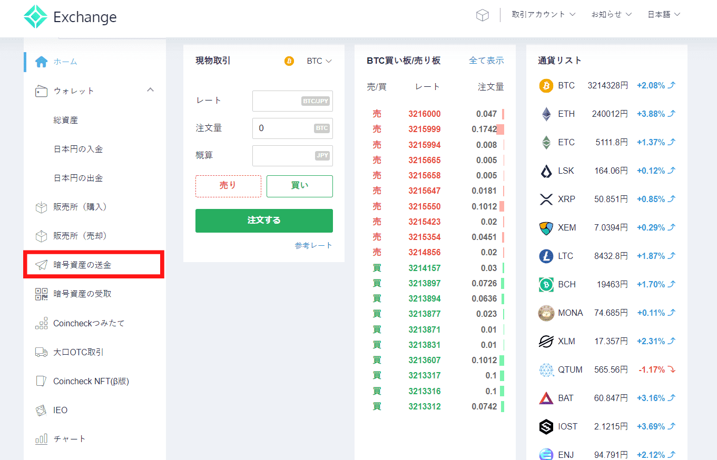Click the LTC price 8432.8円
Image resolution: width=717 pixels, height=460 pixels.
(611, 256)
